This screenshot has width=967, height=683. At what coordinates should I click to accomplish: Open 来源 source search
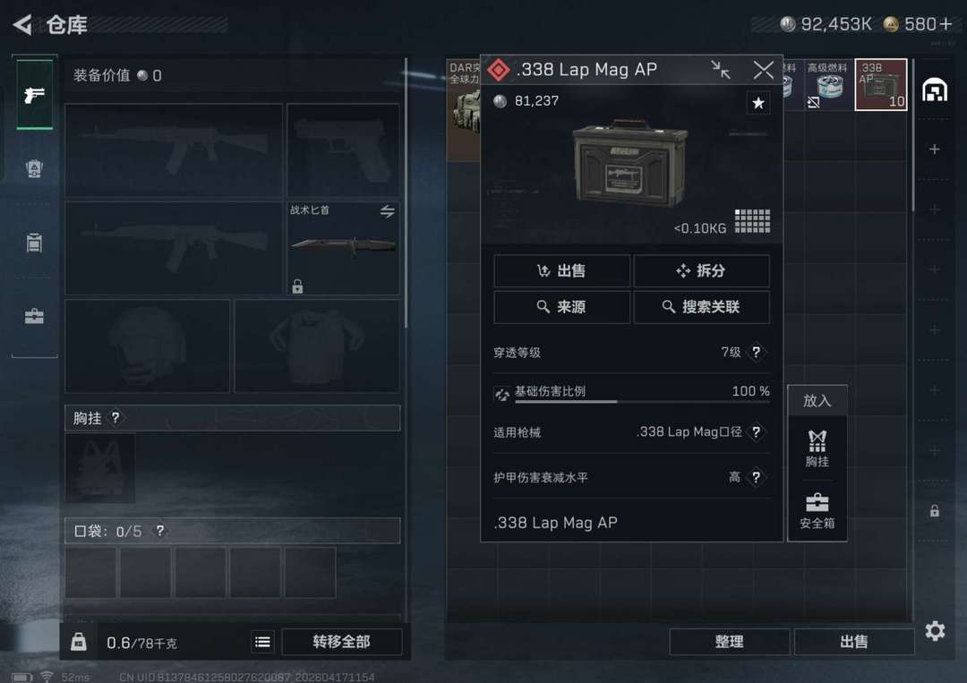pyautogui.click(x=561, y=307)
